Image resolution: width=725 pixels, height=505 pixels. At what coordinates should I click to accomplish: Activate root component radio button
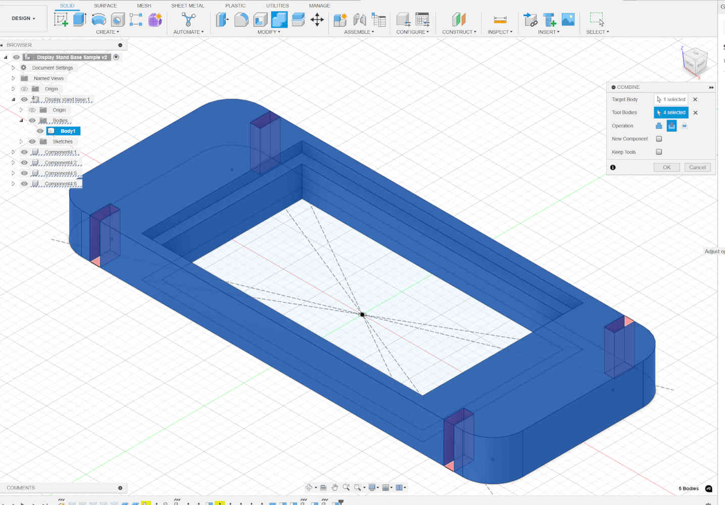116,57
